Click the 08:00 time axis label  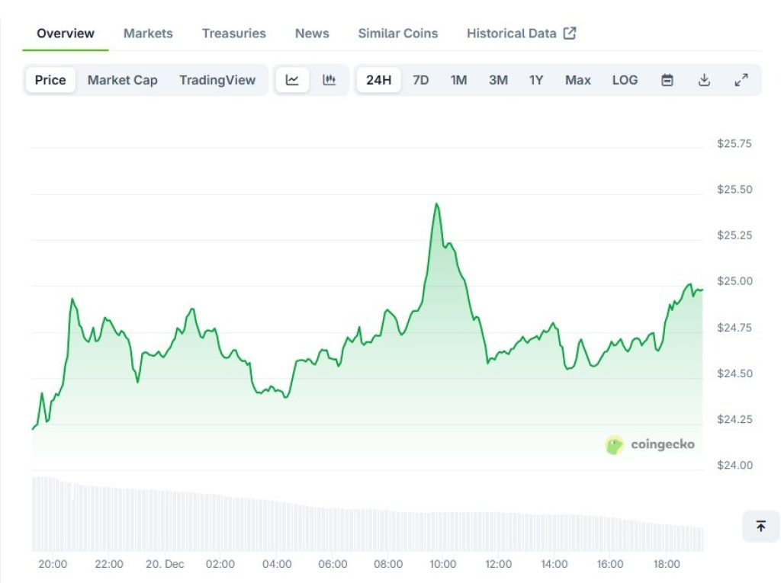click(x=388, y=564)
